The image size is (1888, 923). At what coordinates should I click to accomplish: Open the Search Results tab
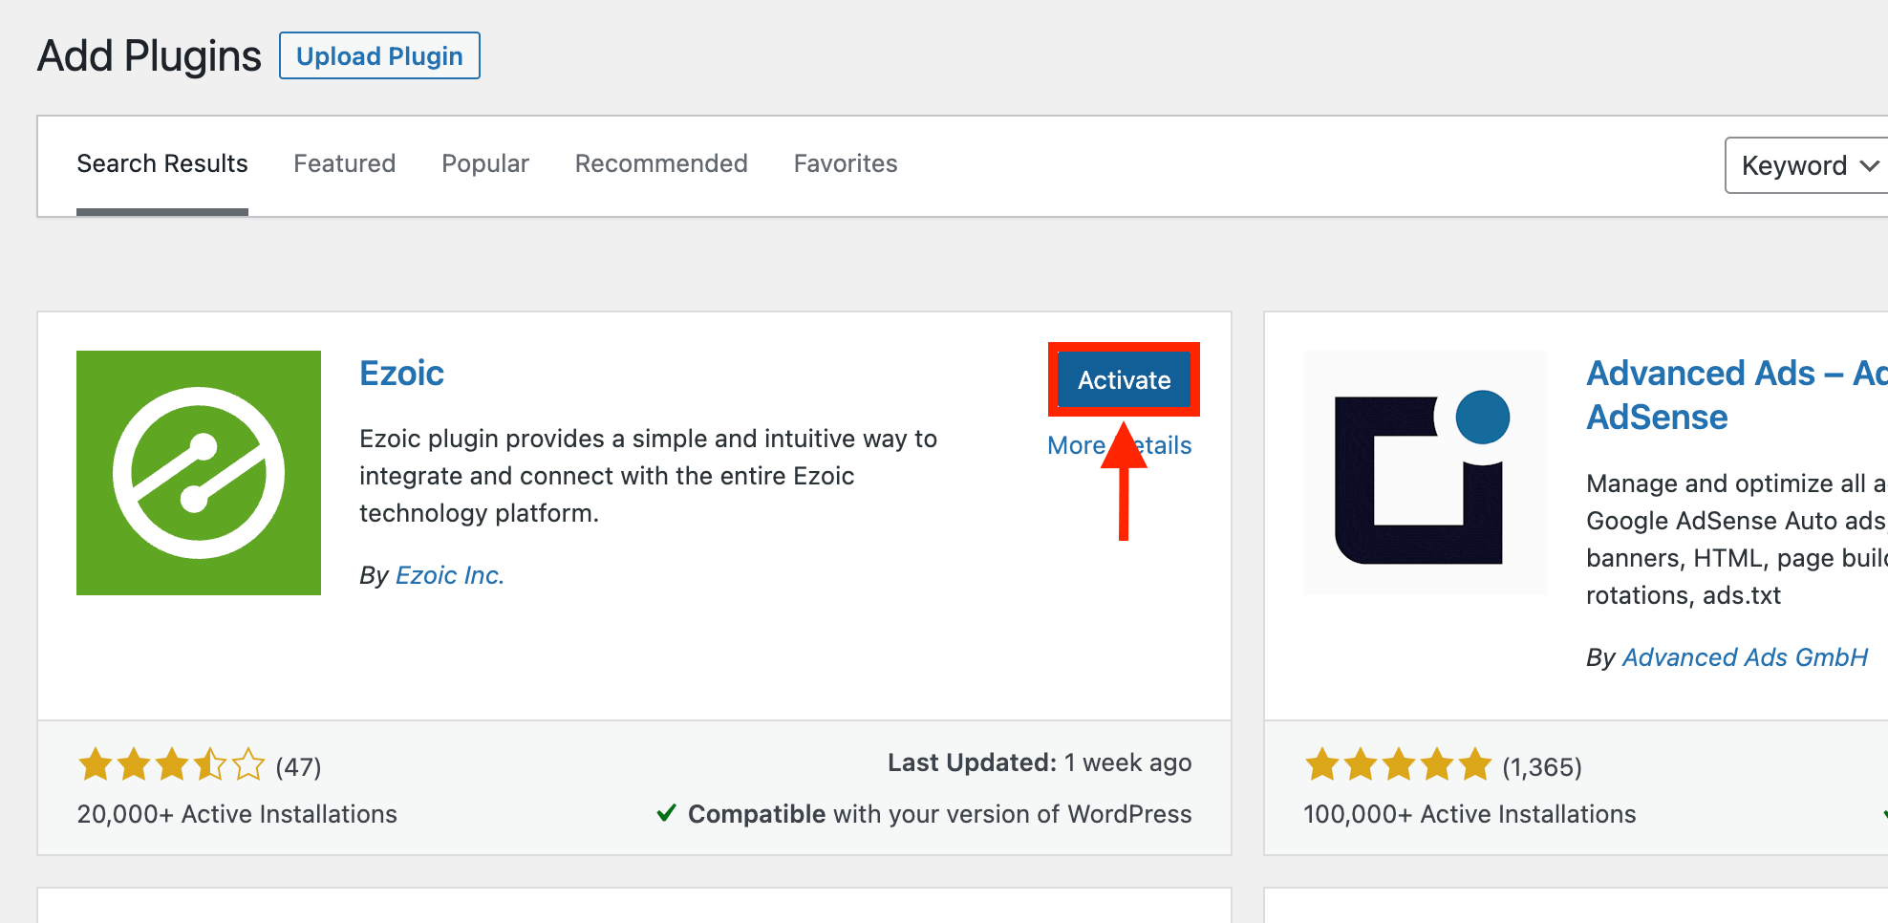tap(162, 163)
